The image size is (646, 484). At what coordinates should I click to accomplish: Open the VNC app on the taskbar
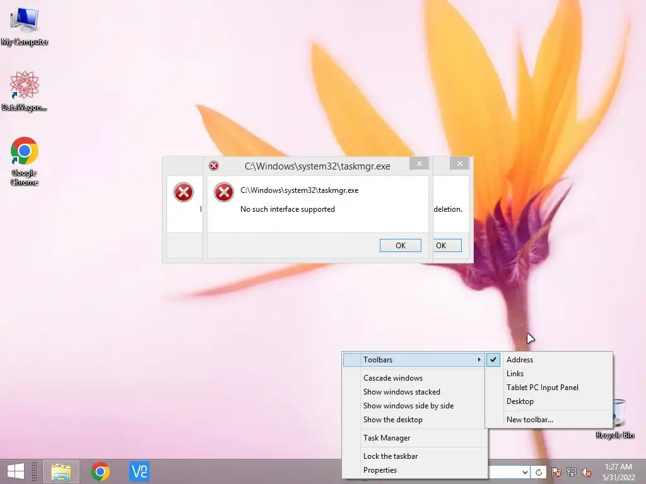pos(139,471)
